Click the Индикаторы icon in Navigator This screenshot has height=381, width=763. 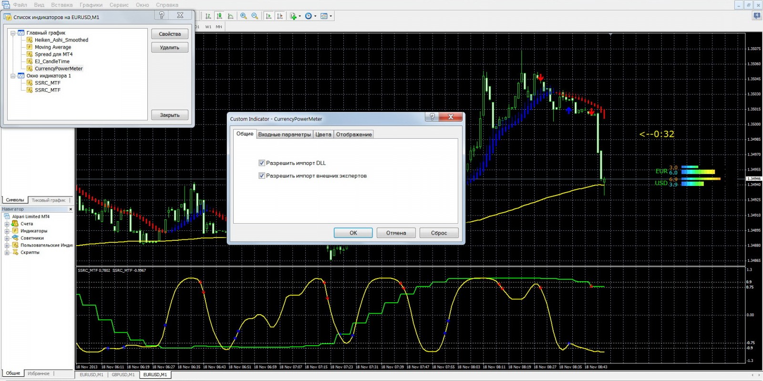click(15, 231)
